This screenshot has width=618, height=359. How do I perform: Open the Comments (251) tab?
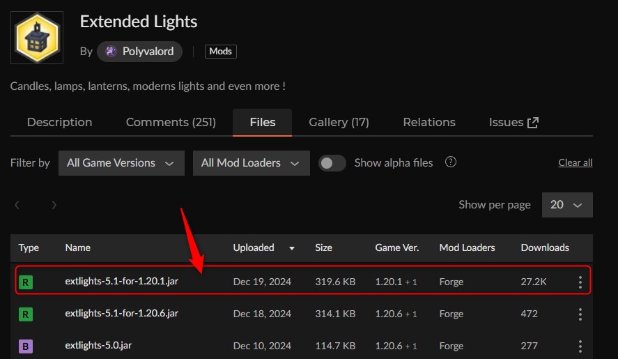click(171, 122)
